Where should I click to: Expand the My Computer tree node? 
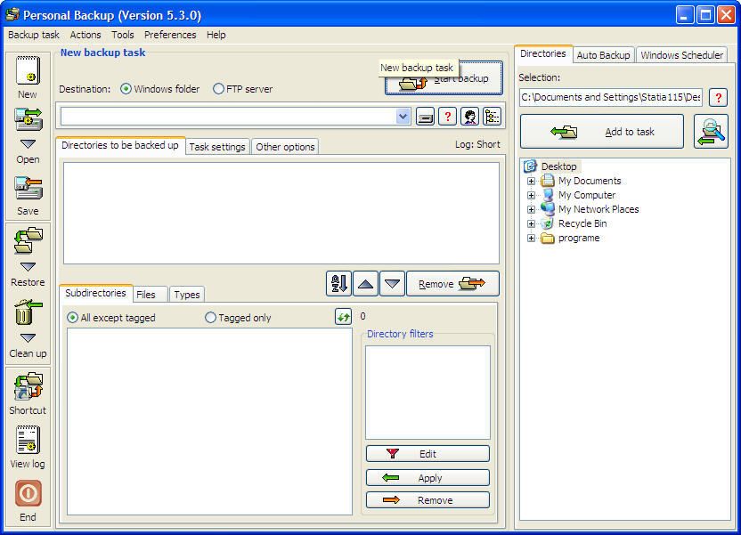(x=531, y=195)
